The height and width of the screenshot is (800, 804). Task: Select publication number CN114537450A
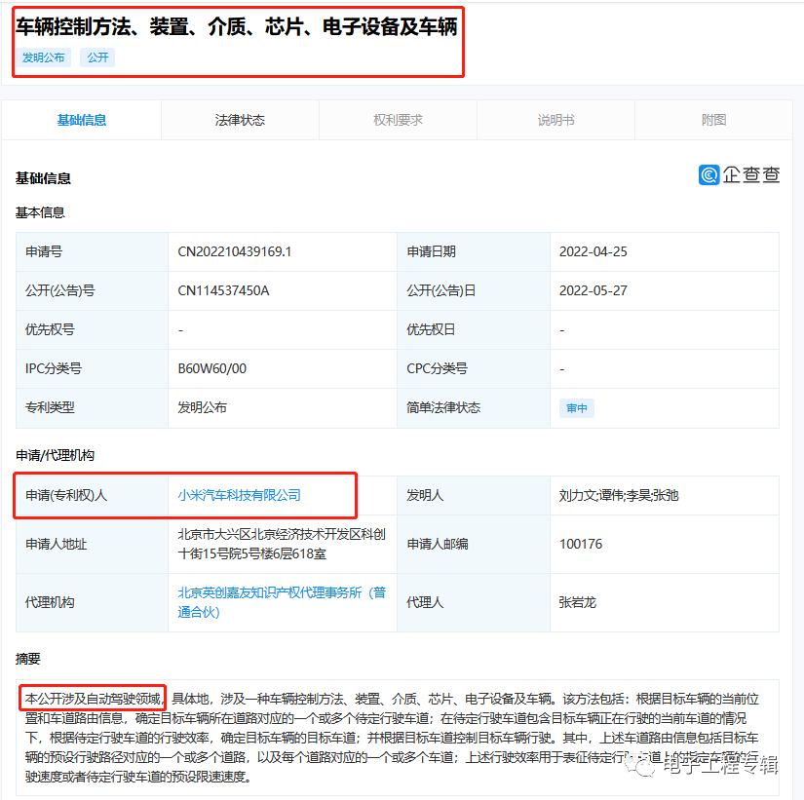coord(223,290)
